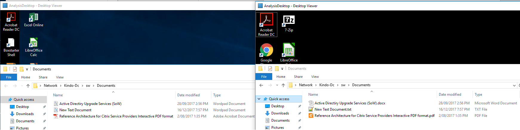Click Kindo-Dc breadcrumb in right address bar
520x130 pixels.
point(327,85)
